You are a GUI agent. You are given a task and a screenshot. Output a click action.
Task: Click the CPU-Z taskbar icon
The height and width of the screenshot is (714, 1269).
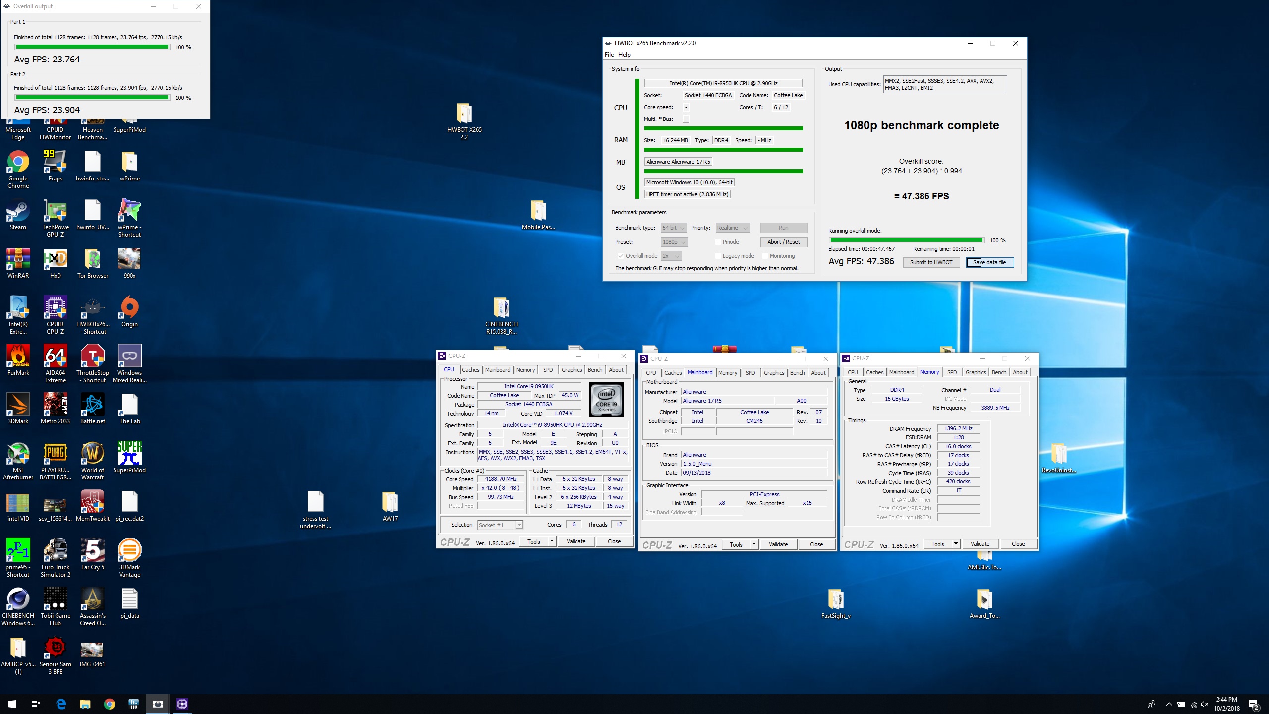(182, 704)
